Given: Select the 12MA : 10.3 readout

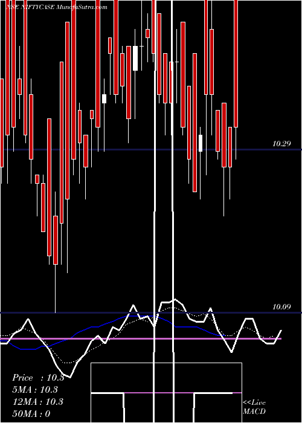Looking at the screenshot, I should [x=38, y=402].
